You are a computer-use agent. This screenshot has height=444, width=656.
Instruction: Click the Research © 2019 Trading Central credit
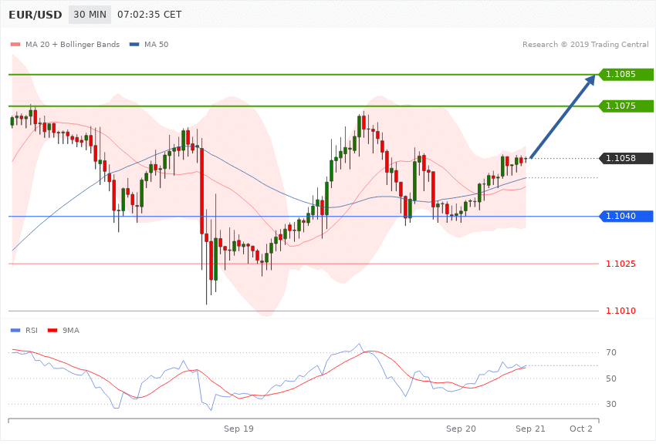tap(585, 44)
